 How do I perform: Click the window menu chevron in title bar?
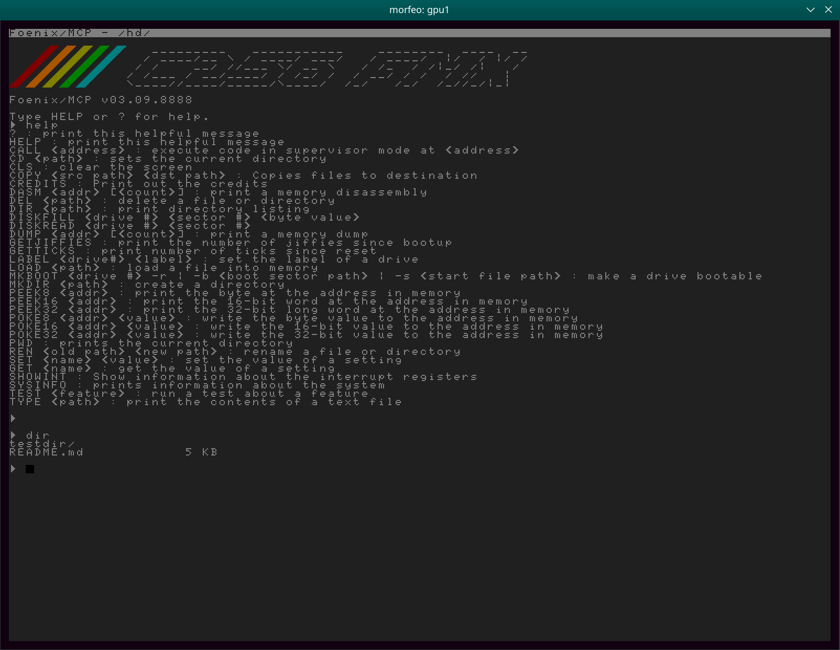(811, 10)
